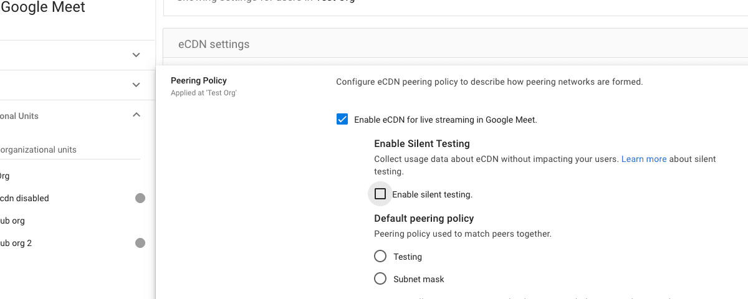Viewport: 748px width, 299px height.
Task: Click the Organizational Units header label
Action: point(19,116)
